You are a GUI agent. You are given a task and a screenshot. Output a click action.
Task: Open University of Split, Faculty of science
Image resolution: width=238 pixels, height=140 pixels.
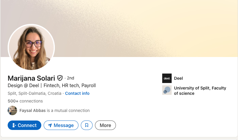point(200,91)
